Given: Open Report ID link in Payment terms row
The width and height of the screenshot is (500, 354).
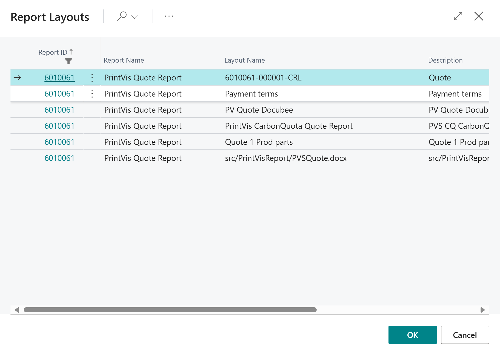Looking at the screenshot, I should pyautogui.click(x=59, y=94).
